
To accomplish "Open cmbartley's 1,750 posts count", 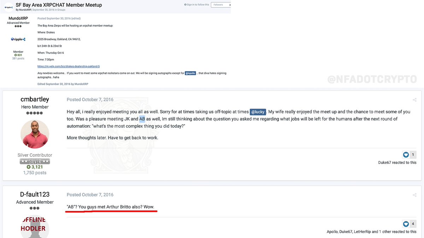I will (x=35, y=173).
